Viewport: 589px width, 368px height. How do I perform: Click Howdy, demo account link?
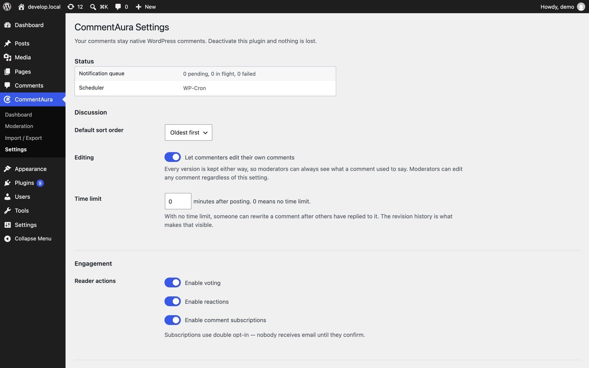click(557, 7)
